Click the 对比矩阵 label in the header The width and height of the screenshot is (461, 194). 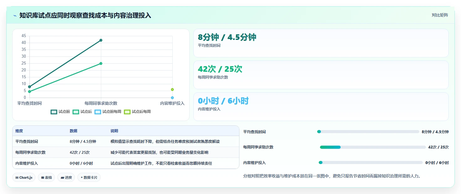coord(440,15)
